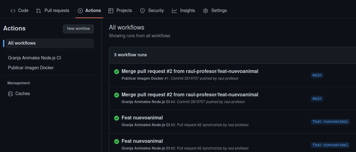Click the Security shield icon
The image size is (356, 152).
tap(142, 11)
